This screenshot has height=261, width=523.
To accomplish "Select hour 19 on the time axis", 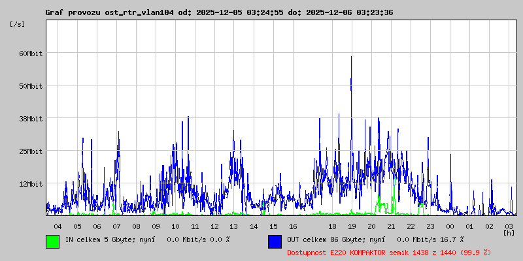I will click(x=352, y=226).
